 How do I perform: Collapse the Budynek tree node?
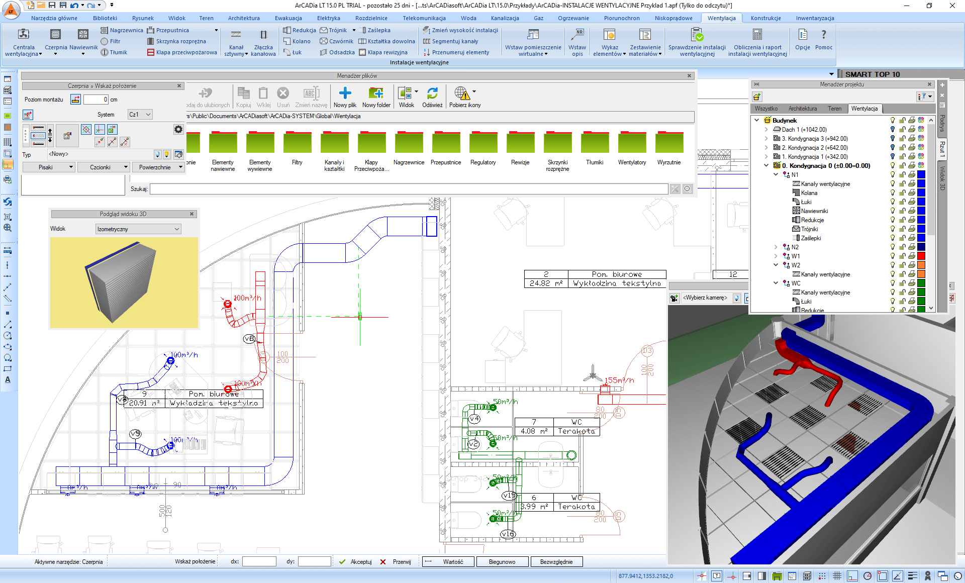pyautogui.click(x=757, y=120)
